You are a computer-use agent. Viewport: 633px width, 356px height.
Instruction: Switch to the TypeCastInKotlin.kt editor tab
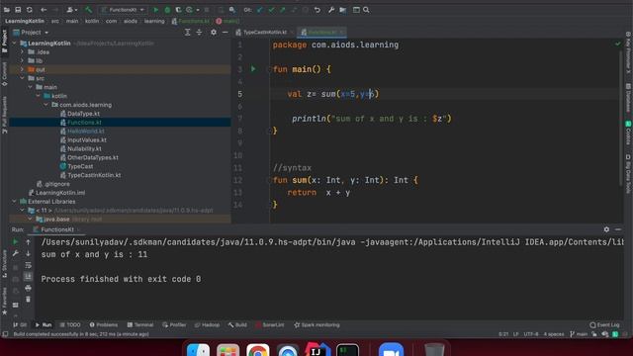click(x=264, y=33)
